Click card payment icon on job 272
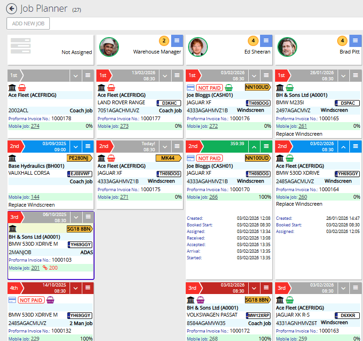363x341 pixels. point(190,88)
